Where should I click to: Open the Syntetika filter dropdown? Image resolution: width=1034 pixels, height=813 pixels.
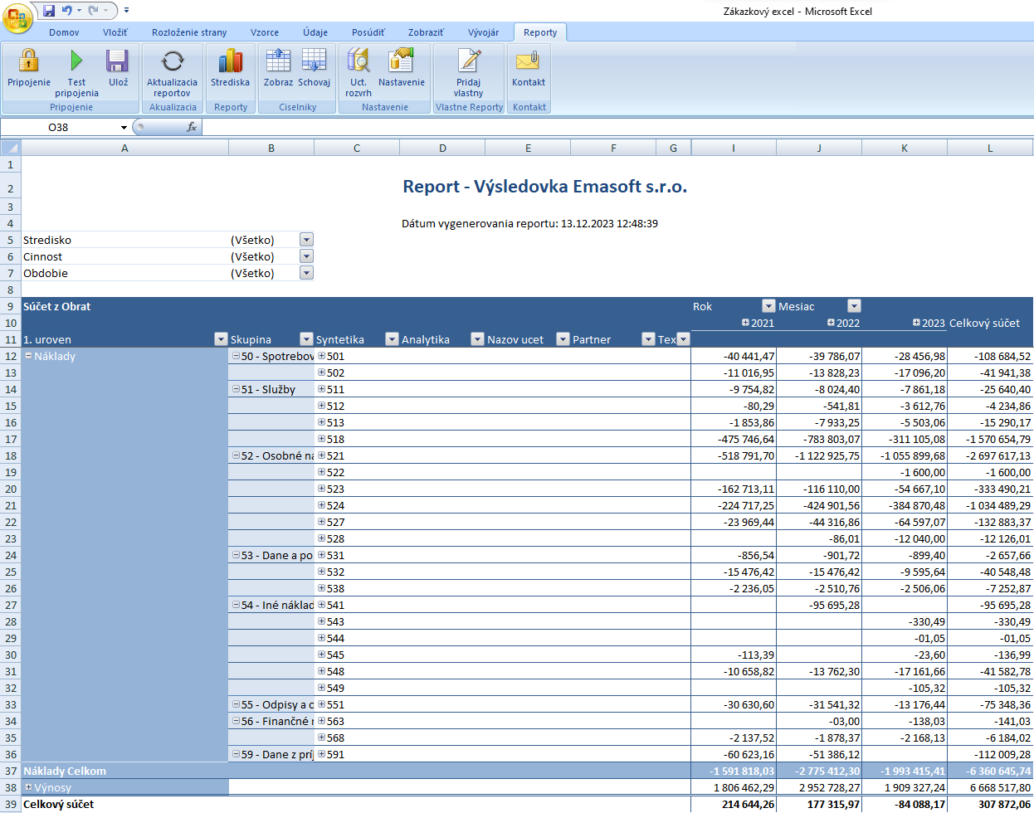point(392,339)
